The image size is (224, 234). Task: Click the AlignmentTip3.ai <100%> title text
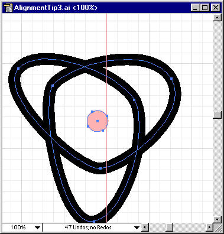pyautogui.click(x=56, y=8)
